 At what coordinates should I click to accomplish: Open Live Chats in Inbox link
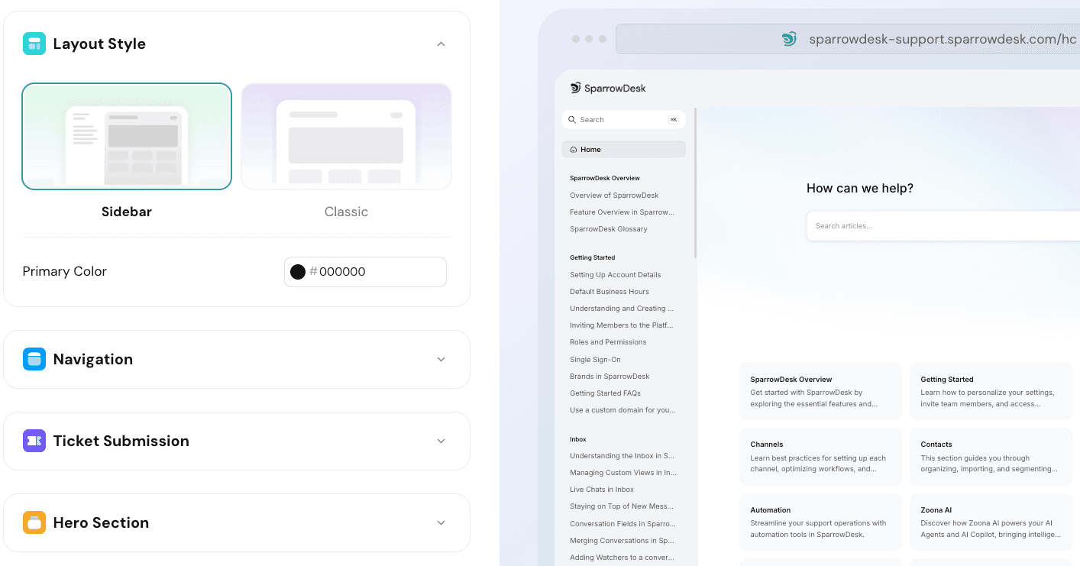click(x=602, y=490)
